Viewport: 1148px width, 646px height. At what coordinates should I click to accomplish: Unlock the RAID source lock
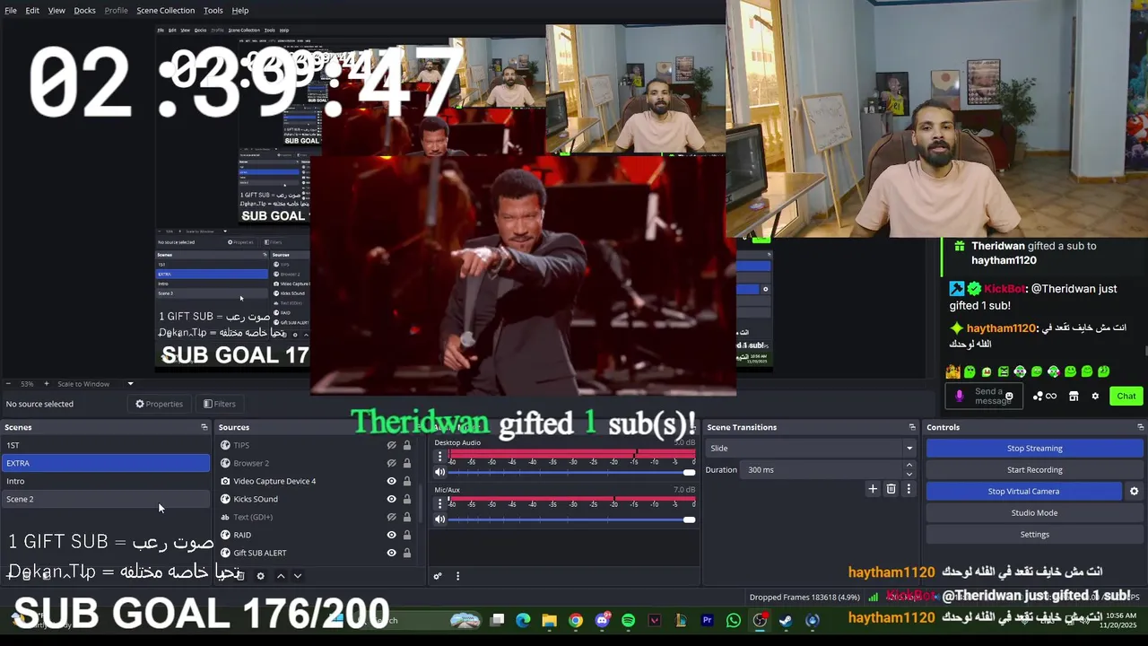click(406, 535)
